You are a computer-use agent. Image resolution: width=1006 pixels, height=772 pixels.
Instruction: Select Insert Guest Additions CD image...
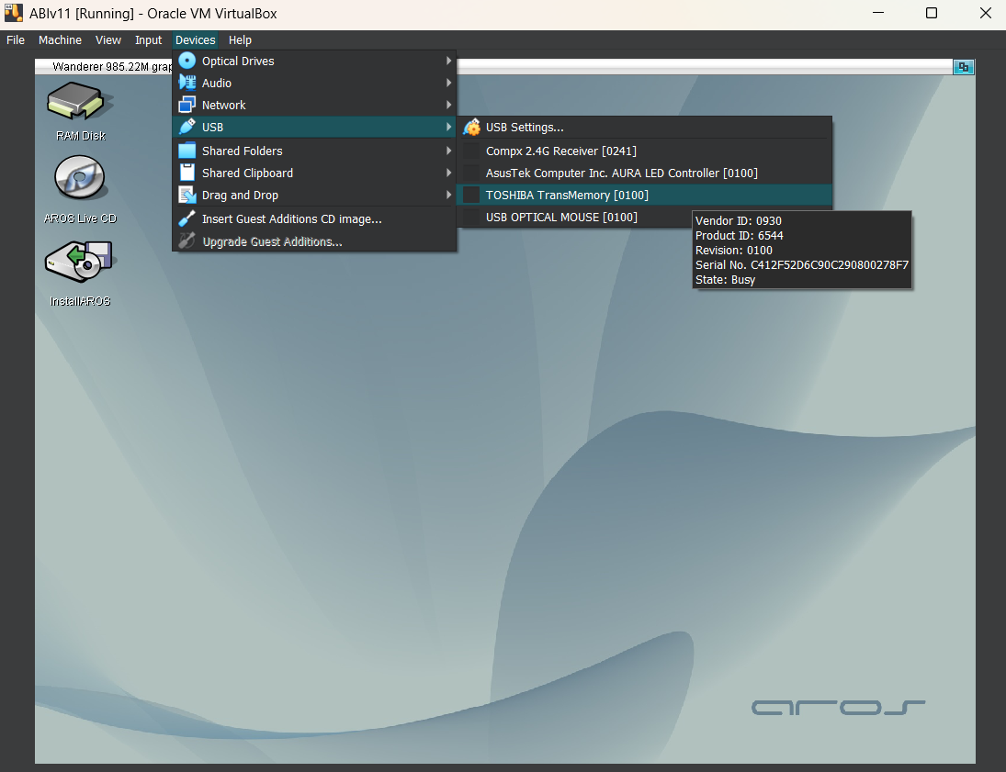pyautogui.click(x=314, y=218)
